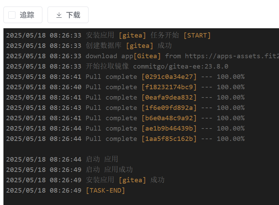Select layer hash b6e0a48c9a92
Viewport: 279px width, 205px height.
pos(169,118)
